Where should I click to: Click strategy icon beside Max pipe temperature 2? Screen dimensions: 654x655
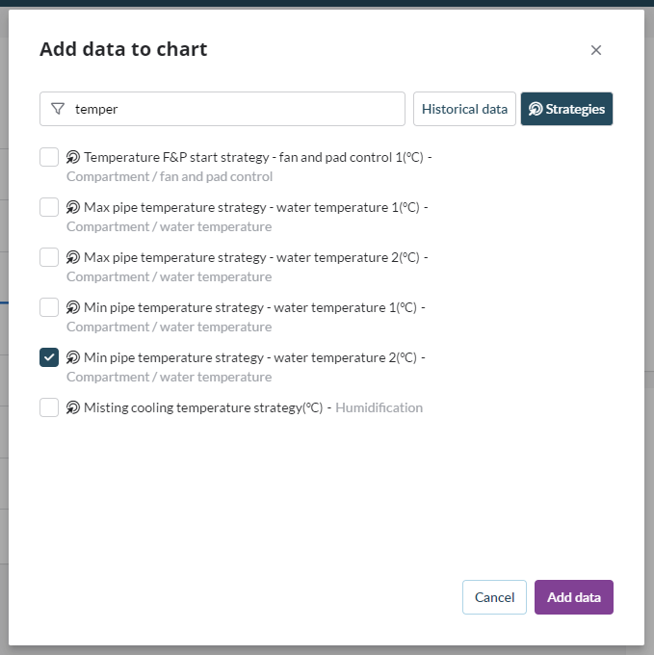73,257
